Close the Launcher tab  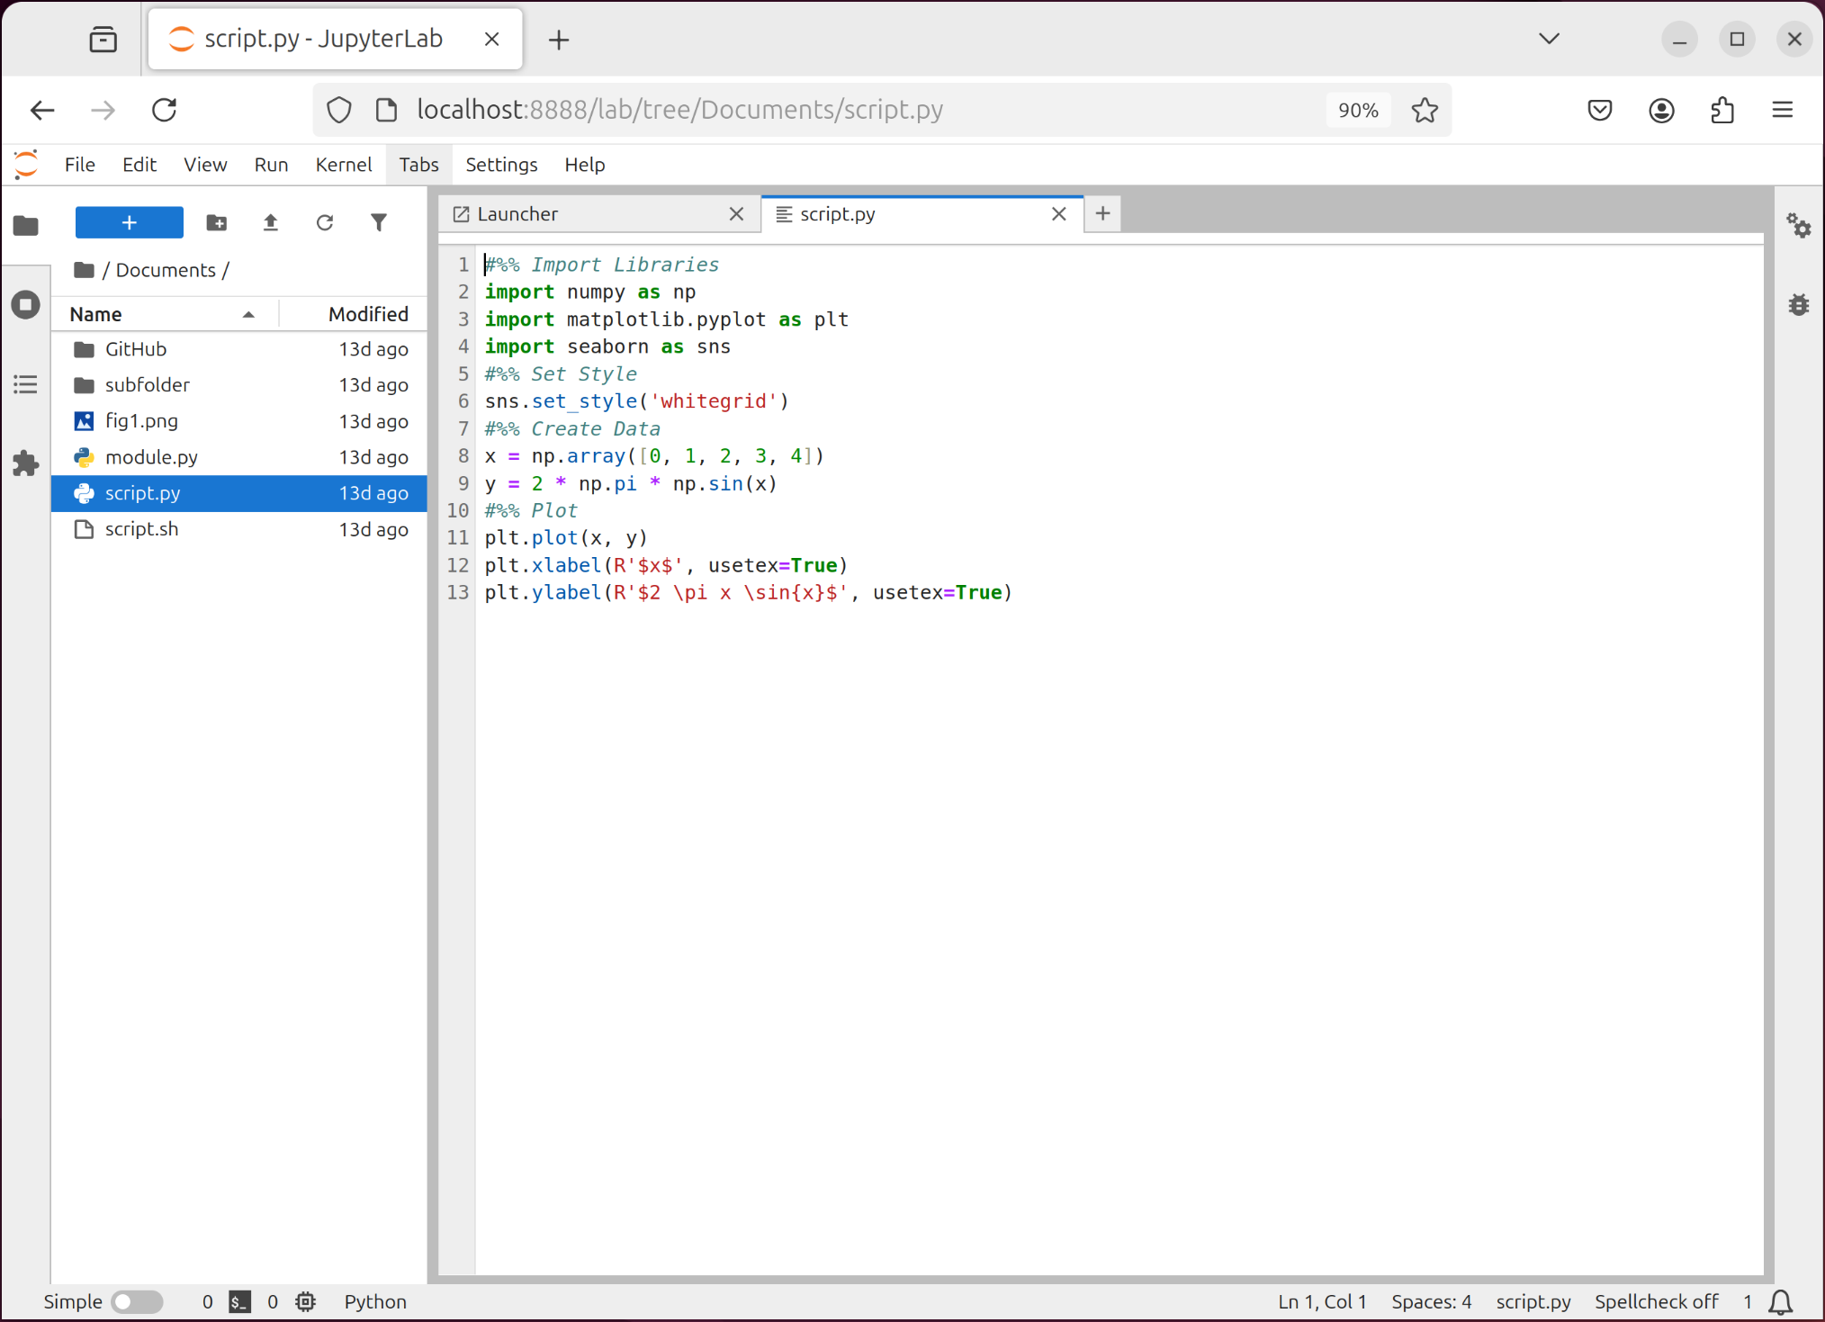tap(736, 214)
